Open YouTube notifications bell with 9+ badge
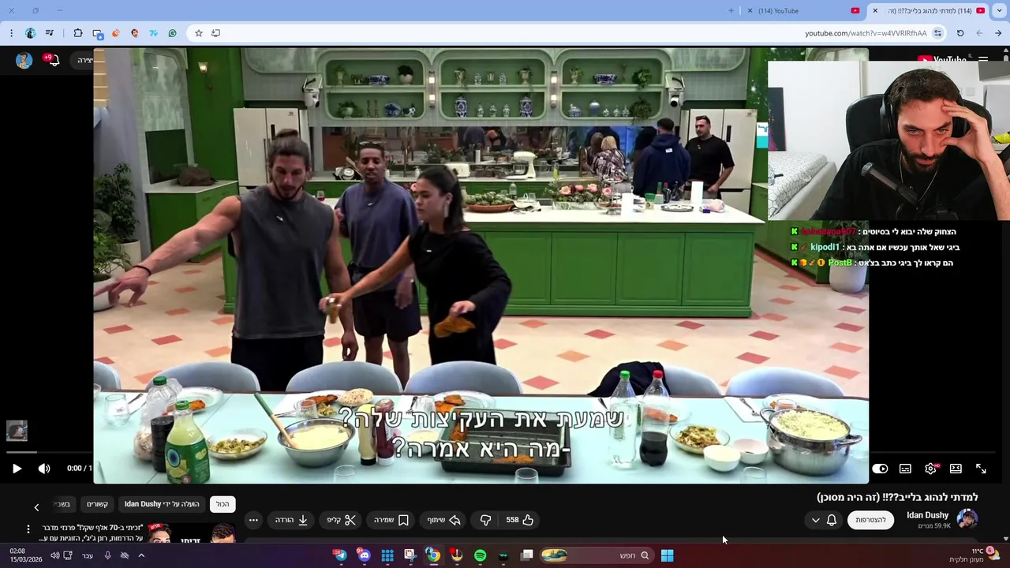The height and width of the screenshot is (568, 1010). (x=52, y=60)
